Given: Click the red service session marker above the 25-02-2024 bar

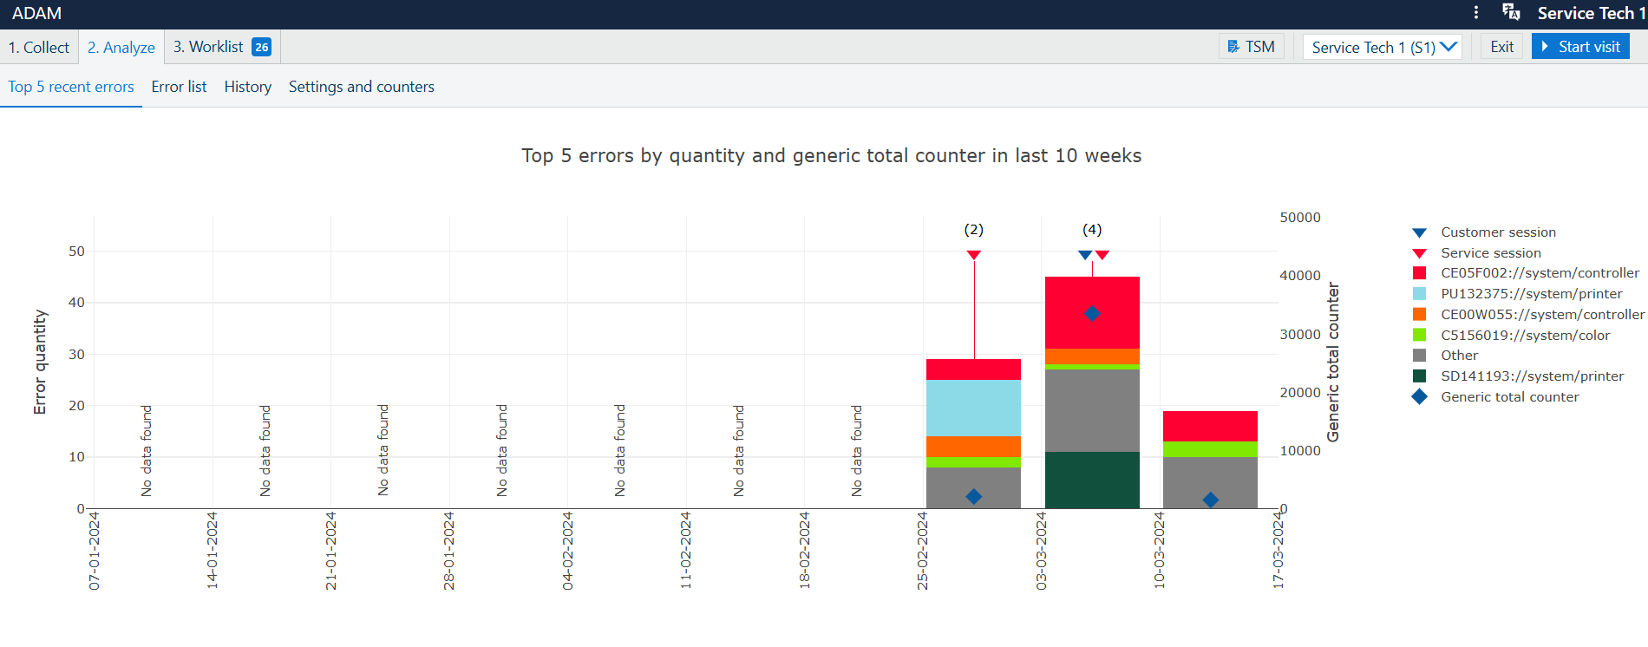Looking at the screenshot, I should coord(974,255).
